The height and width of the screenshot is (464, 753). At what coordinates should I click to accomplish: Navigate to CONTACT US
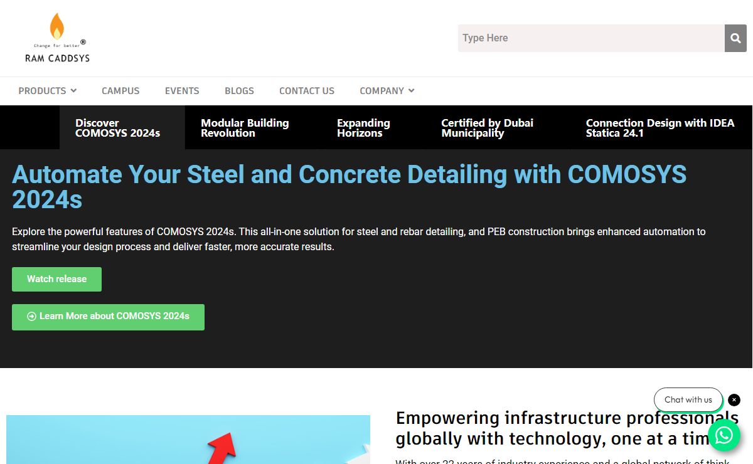pos(307,91)
